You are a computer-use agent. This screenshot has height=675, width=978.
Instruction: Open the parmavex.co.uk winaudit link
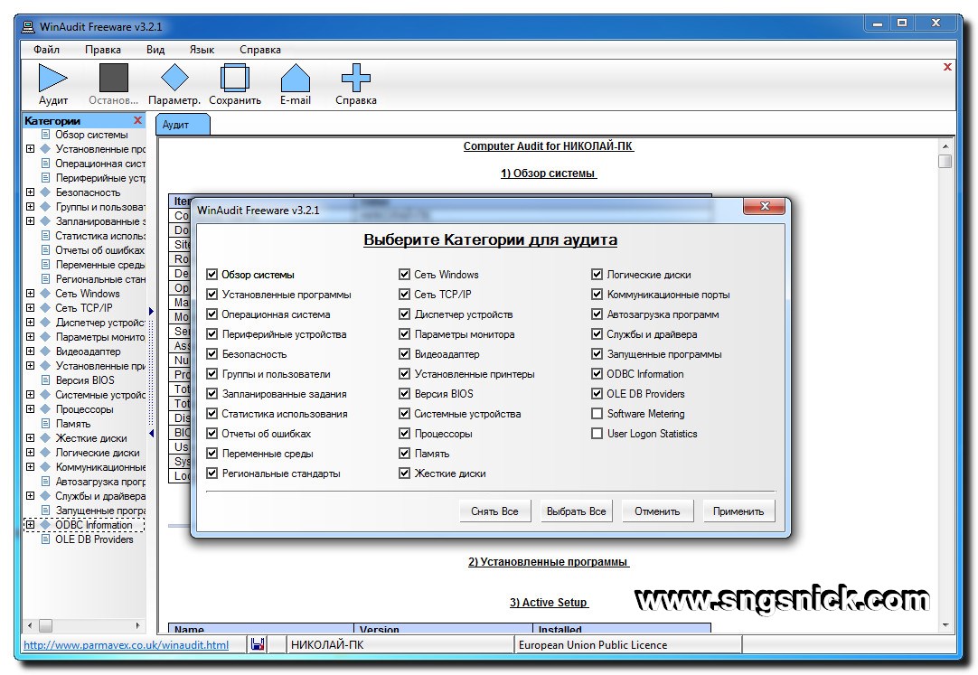(126, 645)
